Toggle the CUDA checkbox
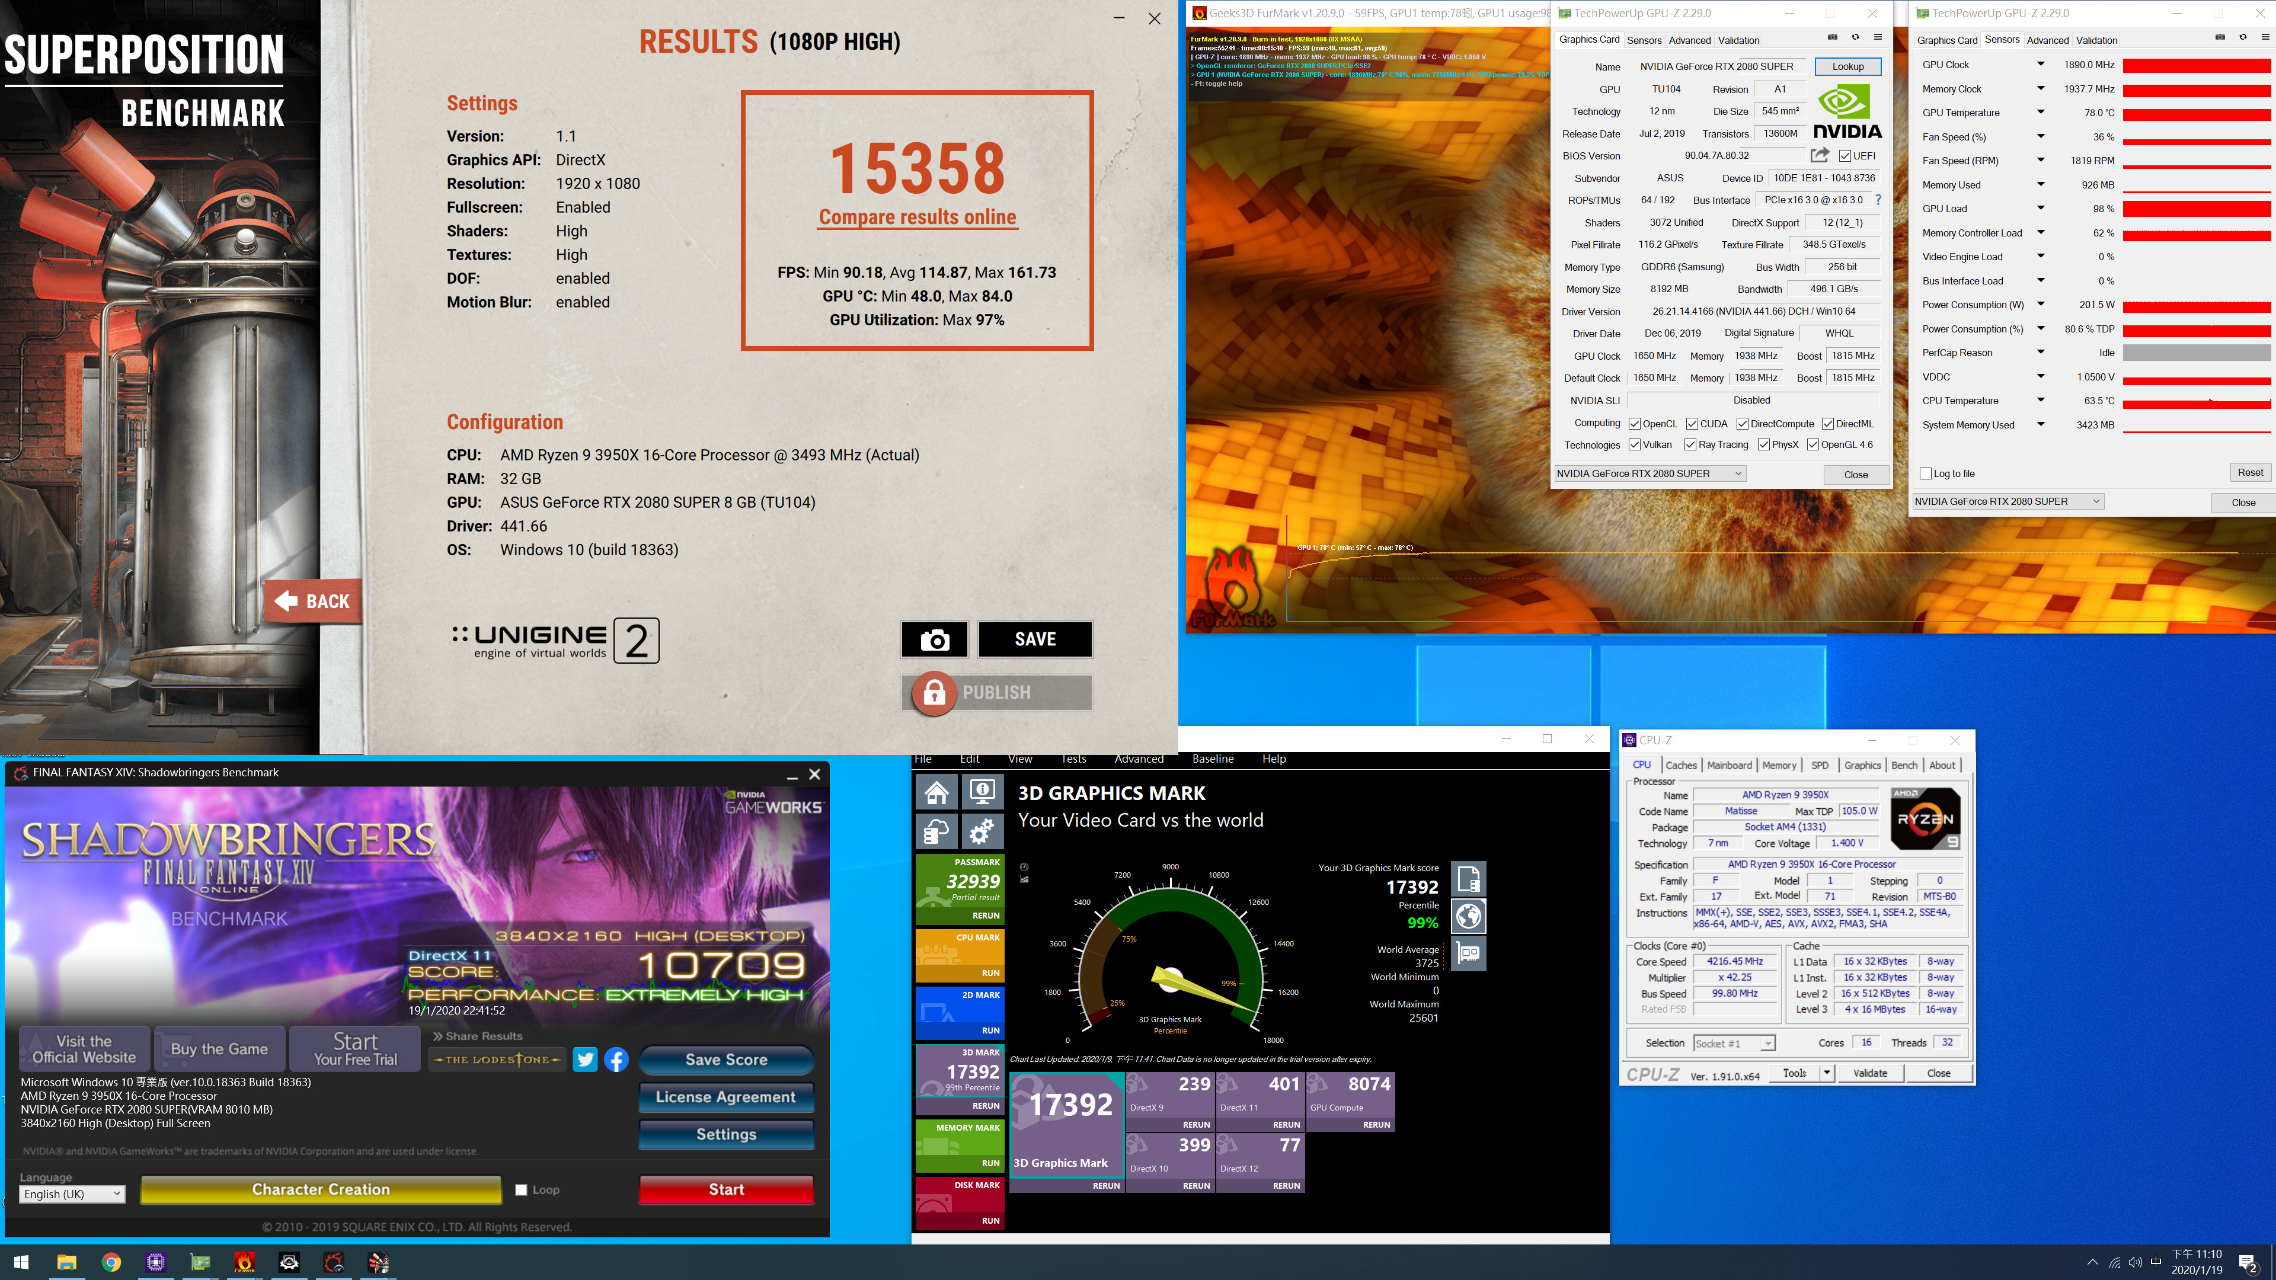This screenshot has width=2276, height=1280. (1692, 424)
